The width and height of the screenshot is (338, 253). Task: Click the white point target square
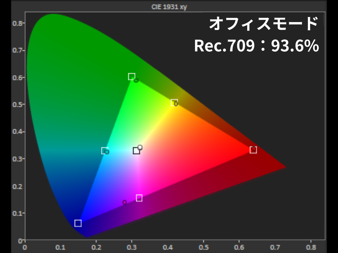pyautogui.click(x=136, y=151)
